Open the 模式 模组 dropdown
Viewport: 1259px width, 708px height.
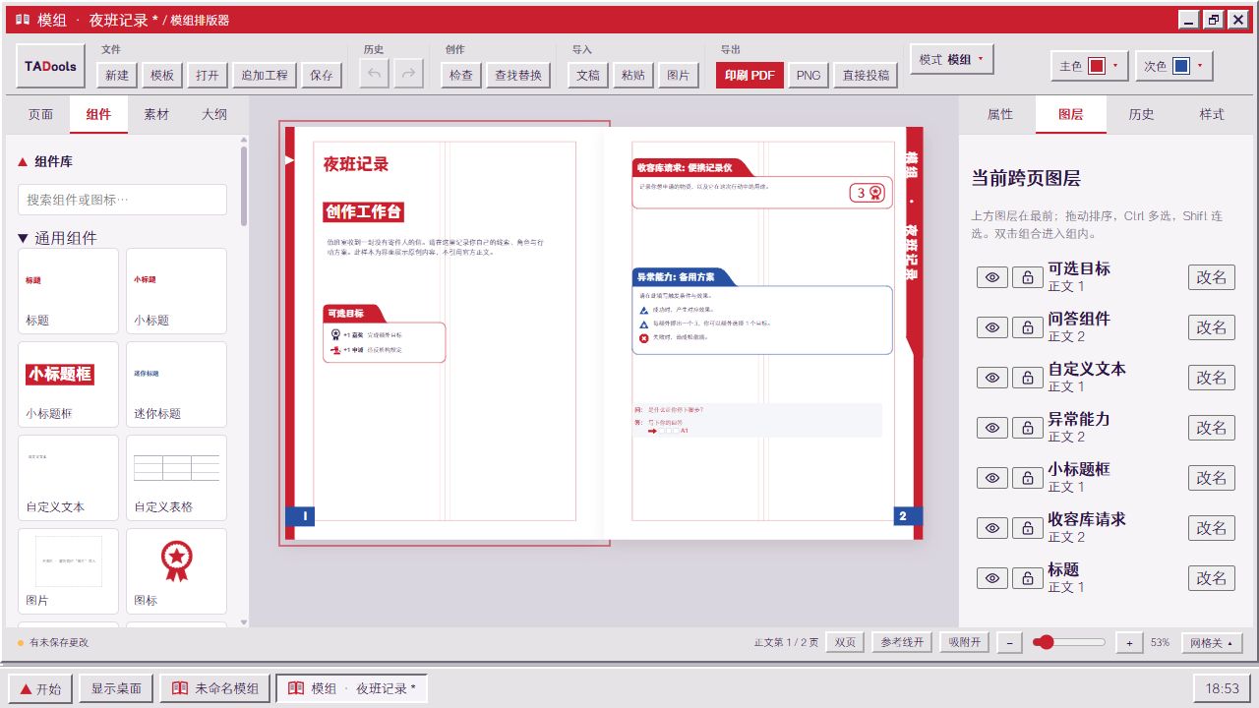pos(952,59)
